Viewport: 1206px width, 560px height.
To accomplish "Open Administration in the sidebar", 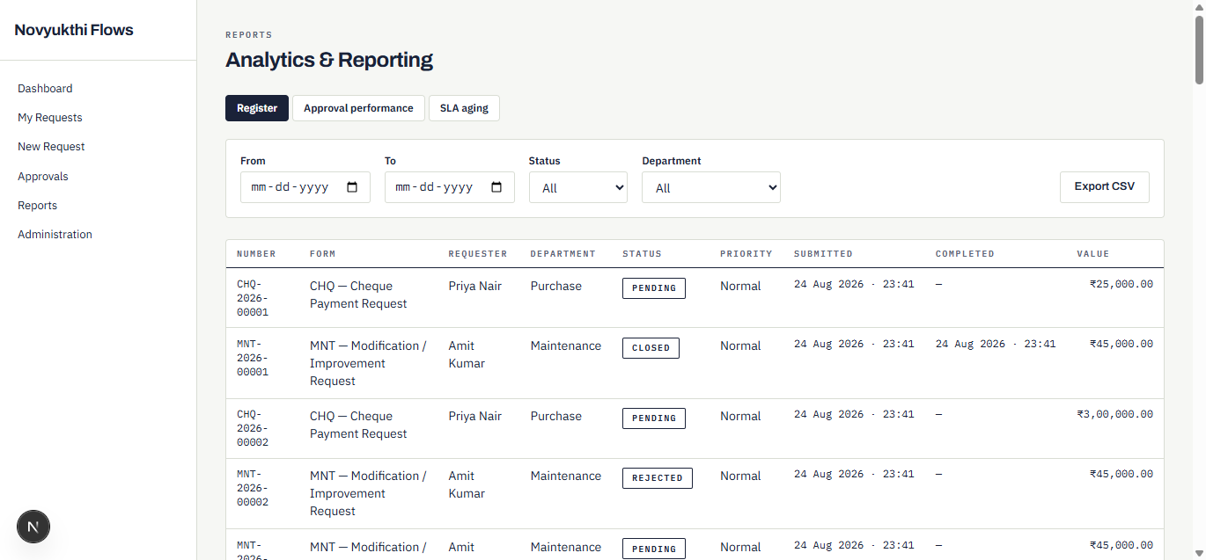I will (55, 235).
